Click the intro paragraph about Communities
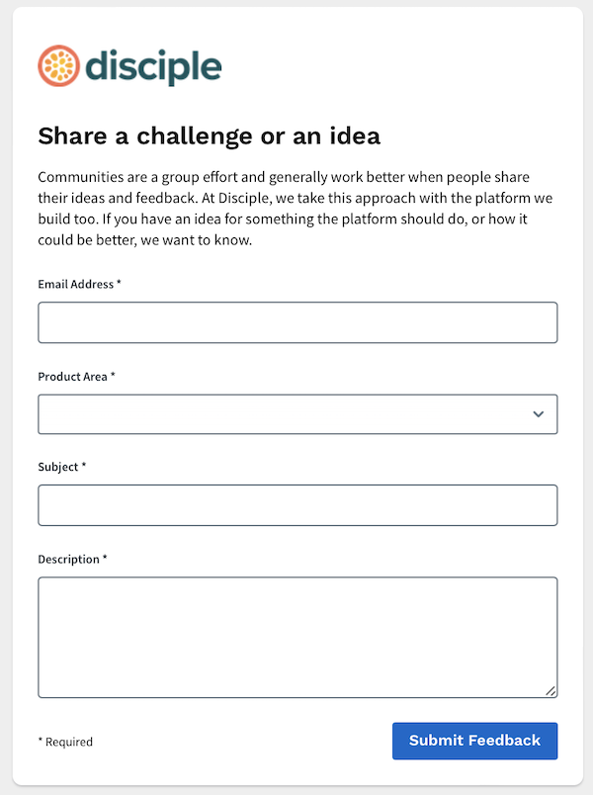 pos(295,209)
